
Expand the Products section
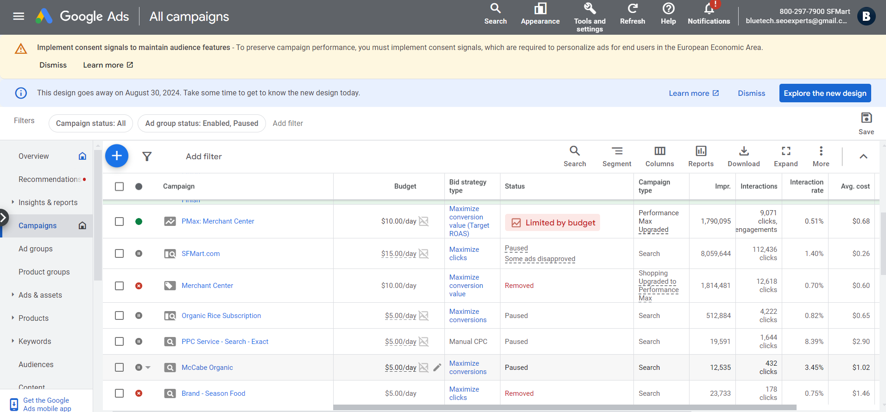coord(13,318)
